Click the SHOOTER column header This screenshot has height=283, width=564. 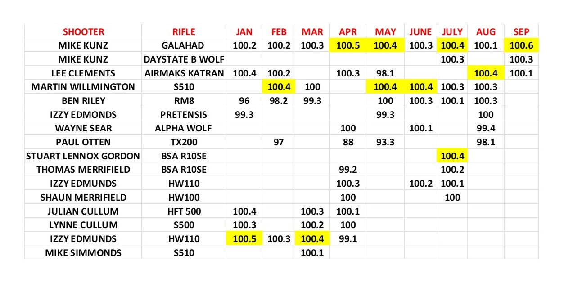tap(83, 31)
